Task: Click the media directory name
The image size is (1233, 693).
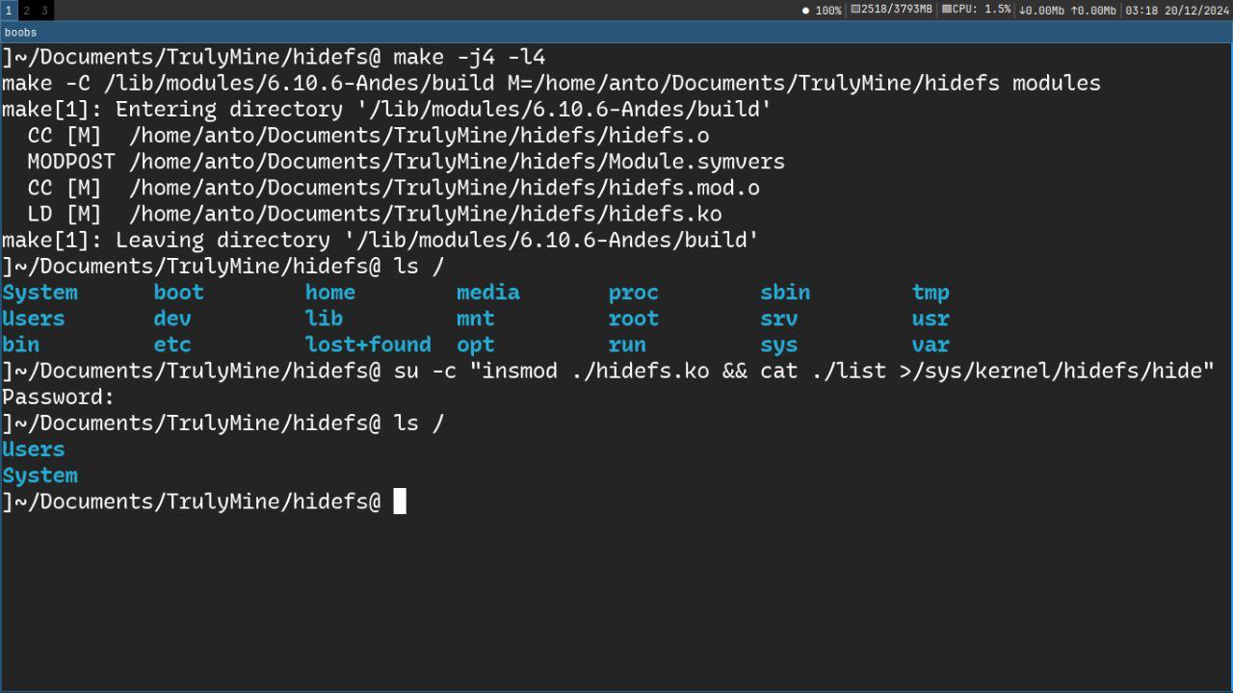Action: [488, 293]
